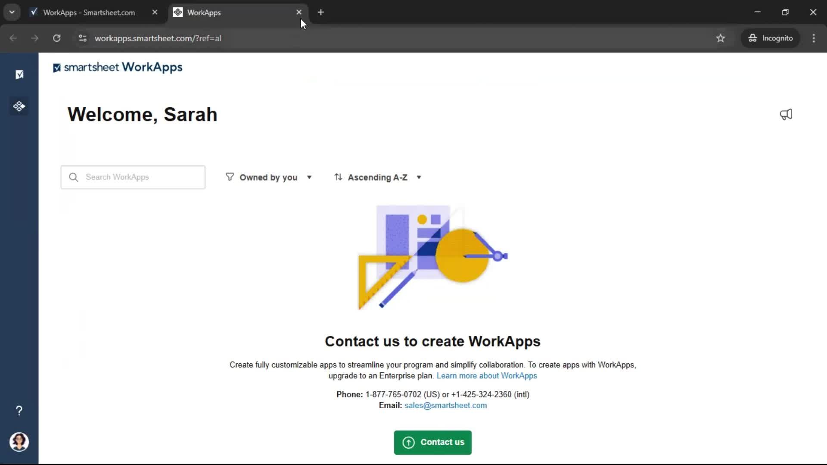Bookmark this page with the star icon
This screenshot has width=827, height=465.
720,38
